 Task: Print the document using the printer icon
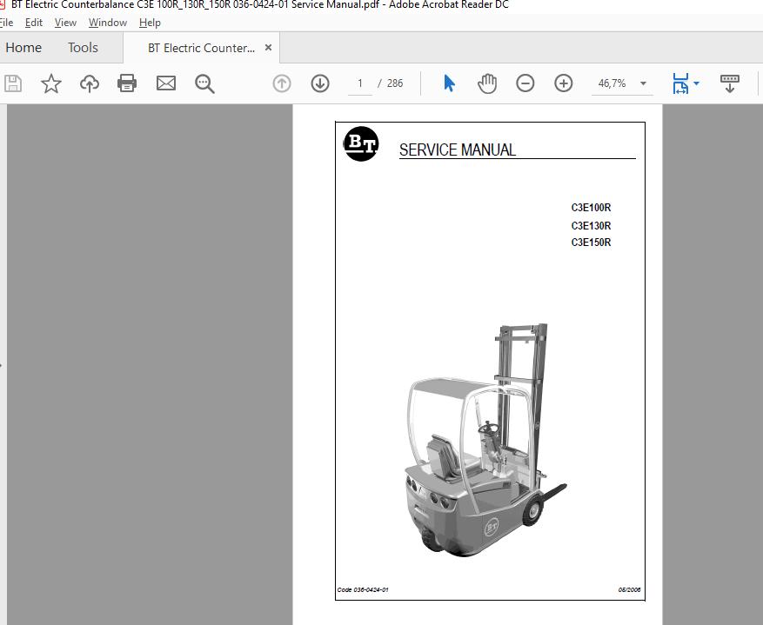coord(127,83)
